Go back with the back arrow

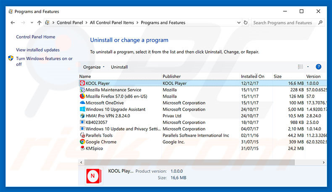[13, 23]
